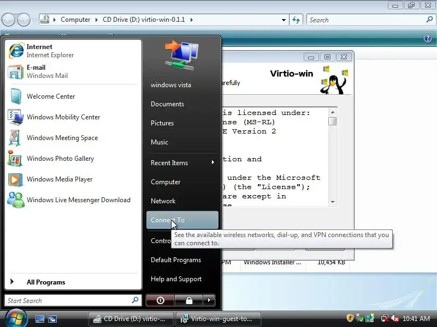Click file size 10,454 KB
Image resolution: width=437 pixels, height=327 pixels.
click(x=331, y=262)
